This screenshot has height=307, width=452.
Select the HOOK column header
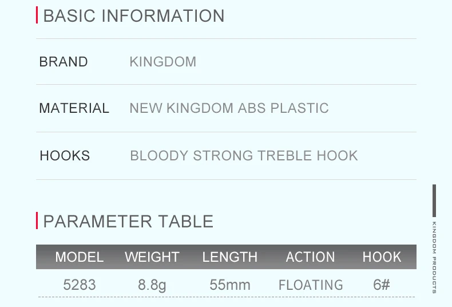382,257
